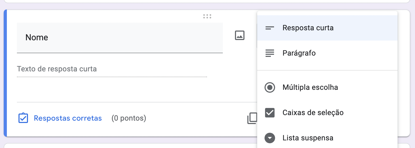Choose Parágrafo from the question type list
This screenshot has width=415, height=148.
(299, 53)
